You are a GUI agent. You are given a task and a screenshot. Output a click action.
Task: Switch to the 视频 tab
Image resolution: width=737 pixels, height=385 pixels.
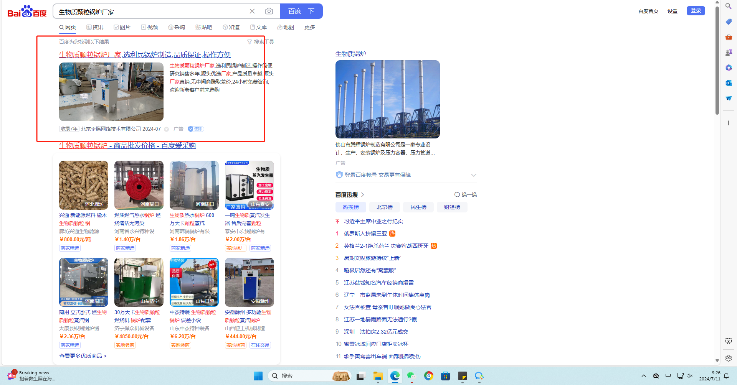tap(149, 27)
